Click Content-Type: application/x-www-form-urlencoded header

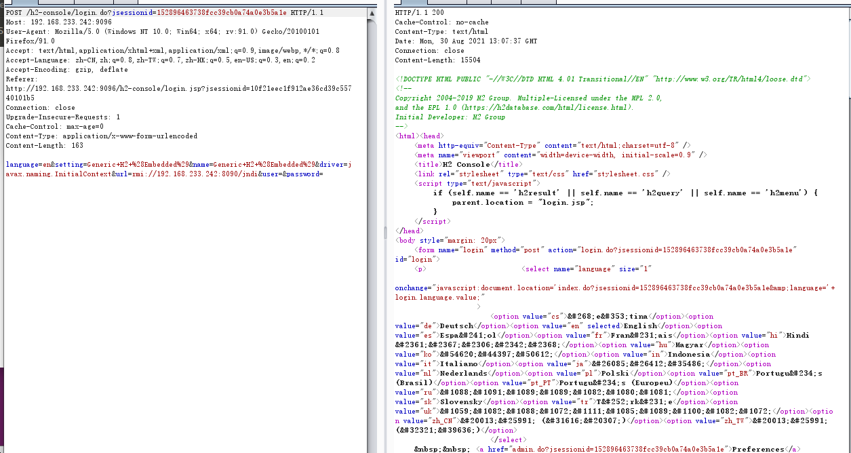click(102, 136)
